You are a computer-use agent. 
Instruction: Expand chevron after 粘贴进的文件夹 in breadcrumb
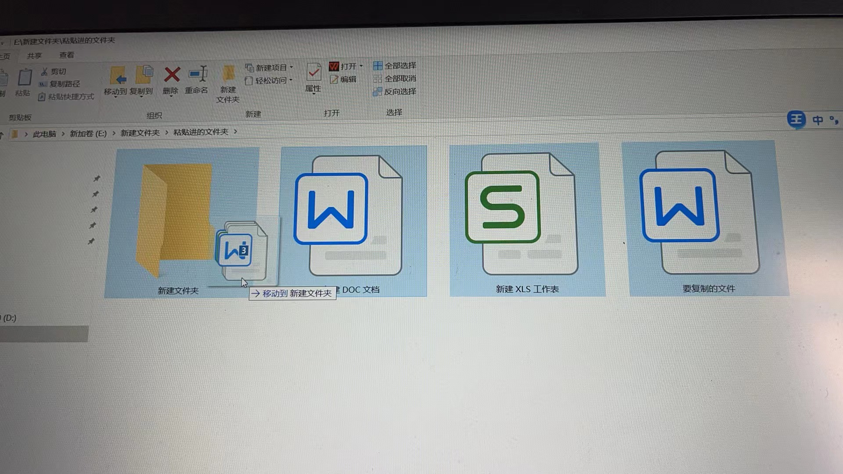[236, 131]
